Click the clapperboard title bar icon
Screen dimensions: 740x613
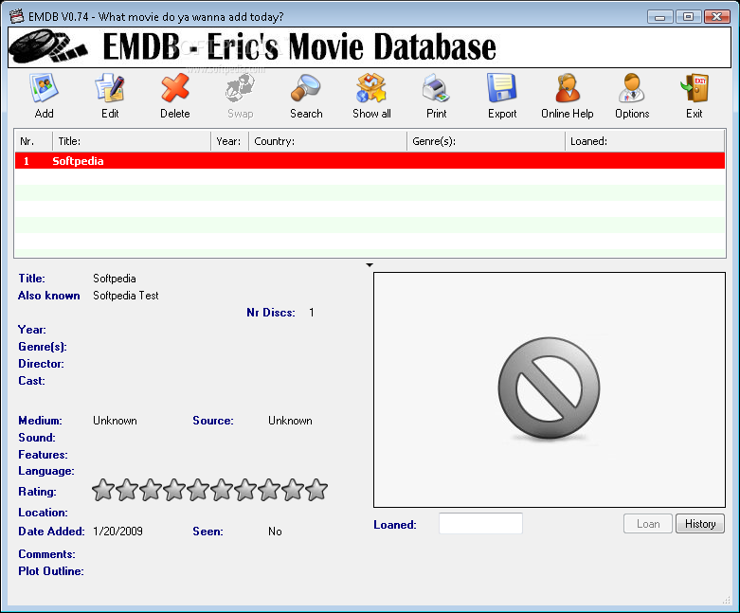pos(16,16)
